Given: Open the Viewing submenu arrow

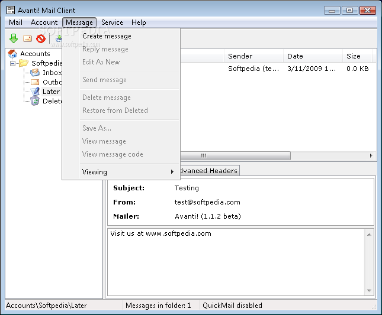Looking at the screenshot, I should pyautogui.click(x=172, y=172).
